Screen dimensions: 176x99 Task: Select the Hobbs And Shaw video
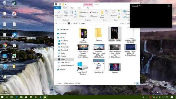(115, 51)
